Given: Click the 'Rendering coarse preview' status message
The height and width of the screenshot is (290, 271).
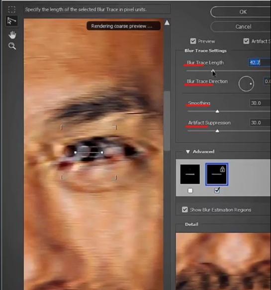Looking at the screenshot, I should tap(123, 26).
